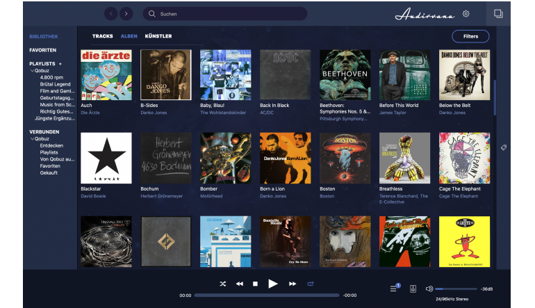Collapse the Qobuz group under VERBUNDEN
Viewport: 535px width, 308px height.
click(33, 139)
